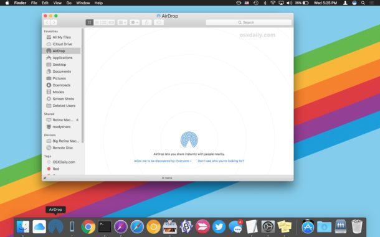Open the Go menu
380x237 pixels.
[x=69, y=3]
